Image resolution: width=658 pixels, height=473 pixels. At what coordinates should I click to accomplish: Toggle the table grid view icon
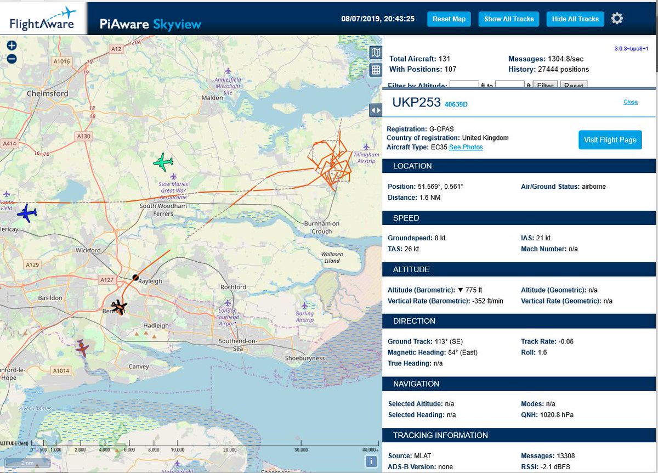coord(376,70)
